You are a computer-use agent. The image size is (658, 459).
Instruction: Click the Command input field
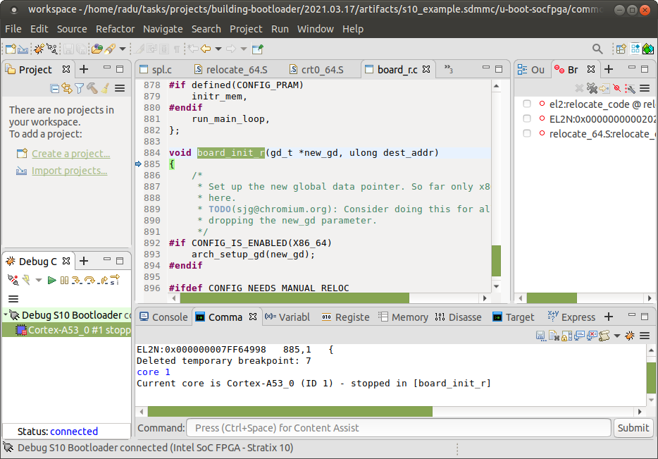pyautogui.click(x=398, y=427)
